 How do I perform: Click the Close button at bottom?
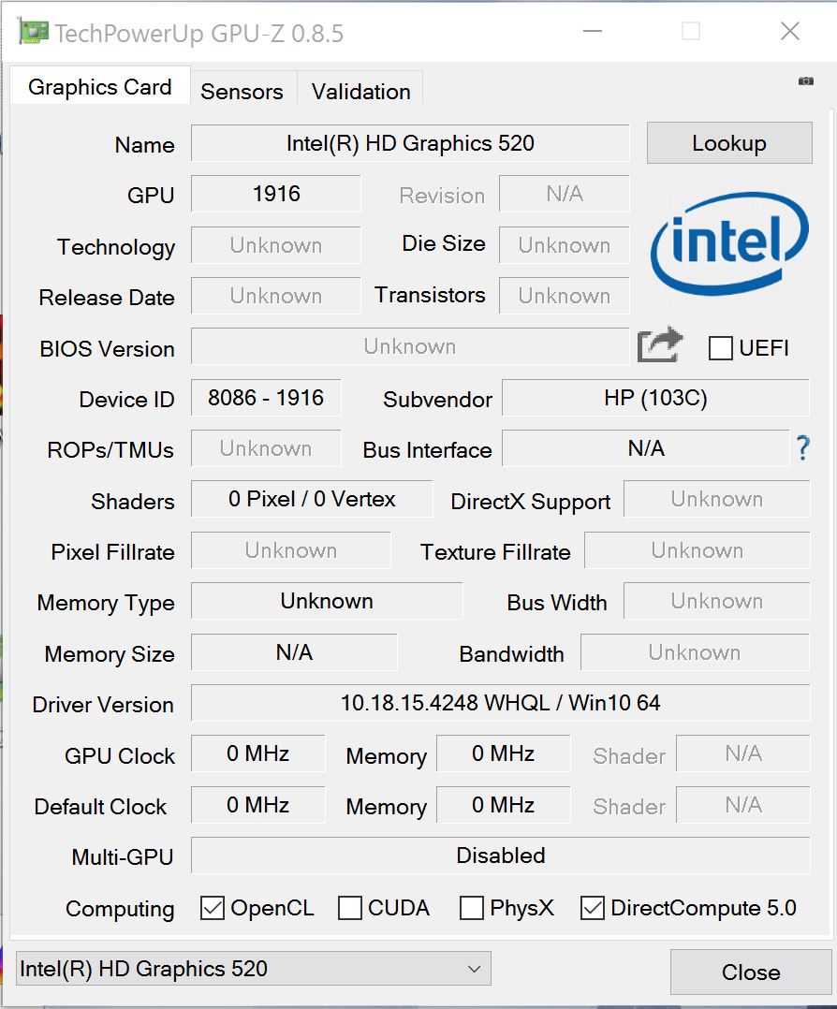pos(750,972)
